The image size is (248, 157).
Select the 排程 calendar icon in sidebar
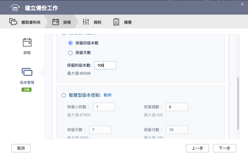(27, 42)
